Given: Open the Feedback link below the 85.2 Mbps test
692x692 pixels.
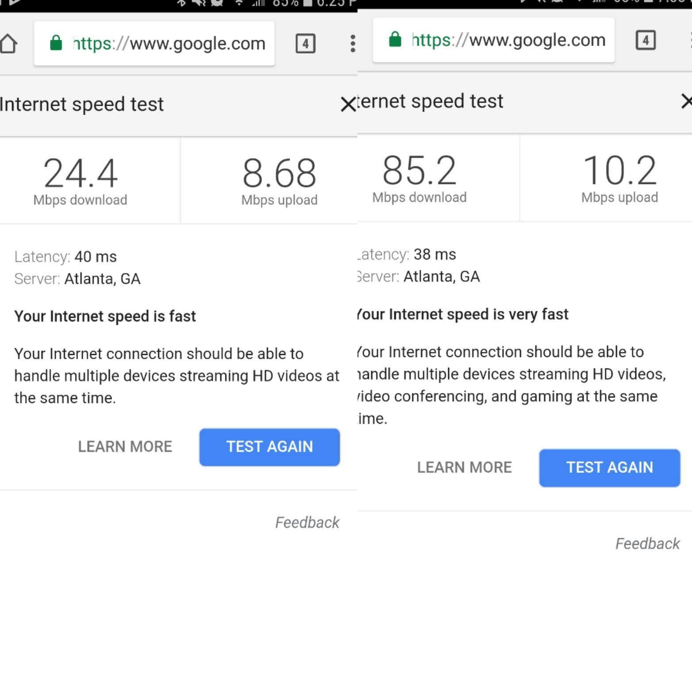Looking at the screenshot, I should tap(647, 543).
